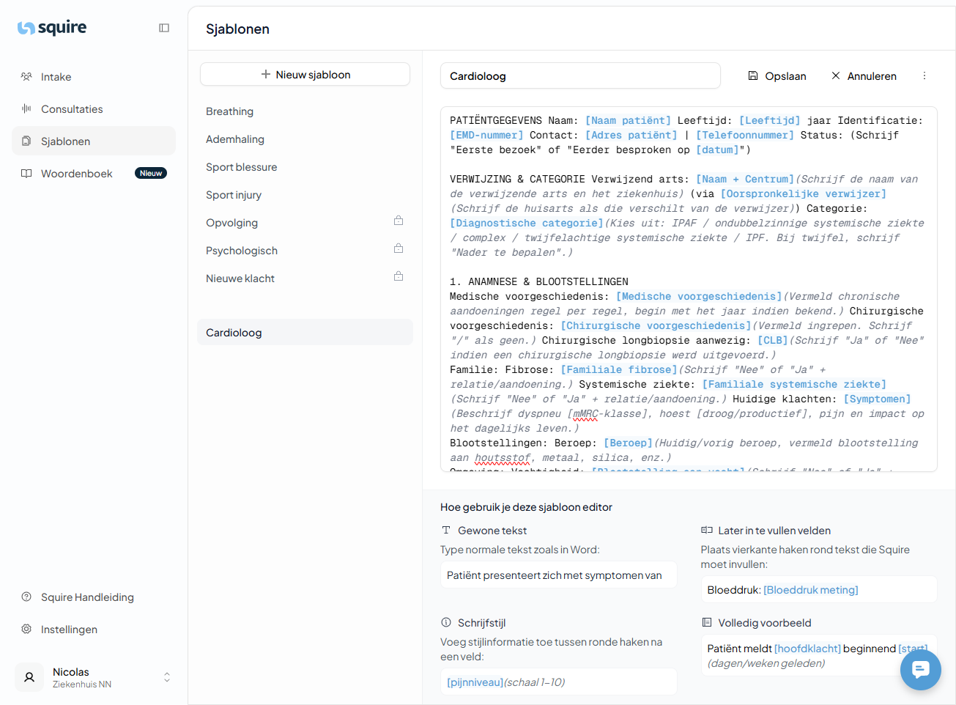Click the [Naam patiënt] placeholder

[x=628, y=121]
